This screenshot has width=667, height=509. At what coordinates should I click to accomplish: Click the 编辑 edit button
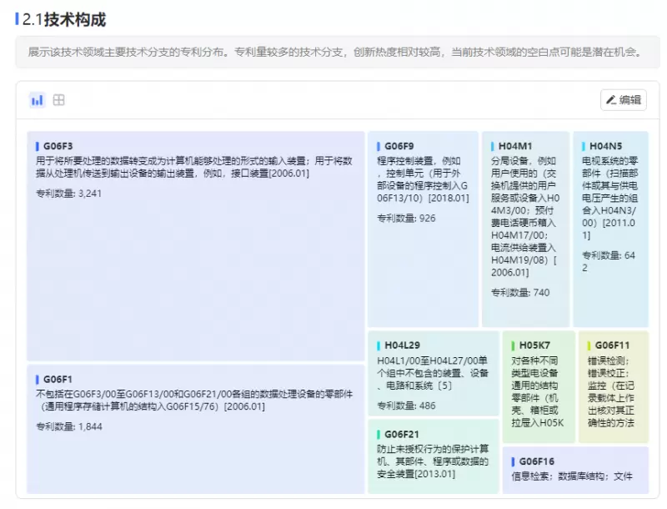pos(624,100)
